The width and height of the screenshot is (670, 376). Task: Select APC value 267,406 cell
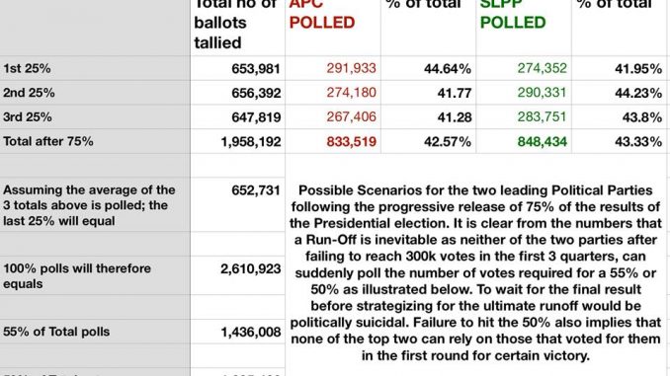coord(333,116)
